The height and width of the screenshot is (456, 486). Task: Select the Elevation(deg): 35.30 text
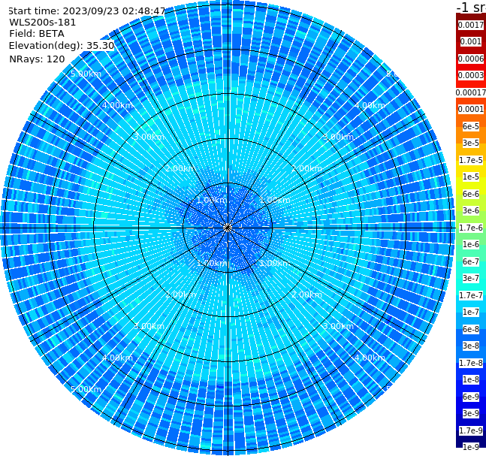click(x=62, y=46)
